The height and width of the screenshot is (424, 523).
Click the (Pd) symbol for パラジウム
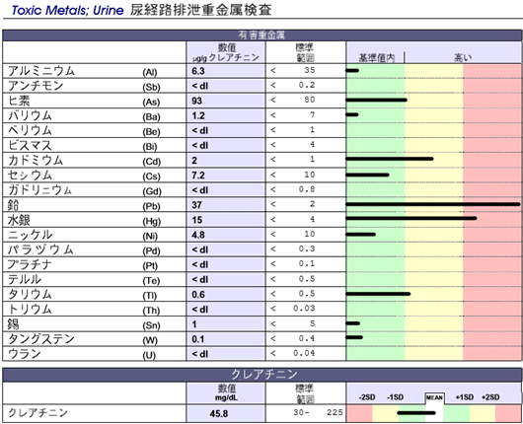coord(151,250)
